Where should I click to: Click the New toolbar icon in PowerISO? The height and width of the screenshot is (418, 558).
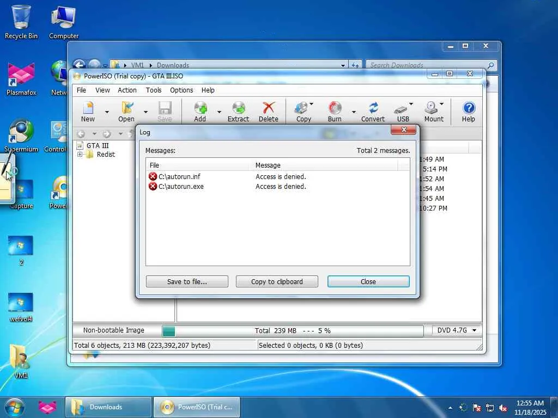[88, 111]
